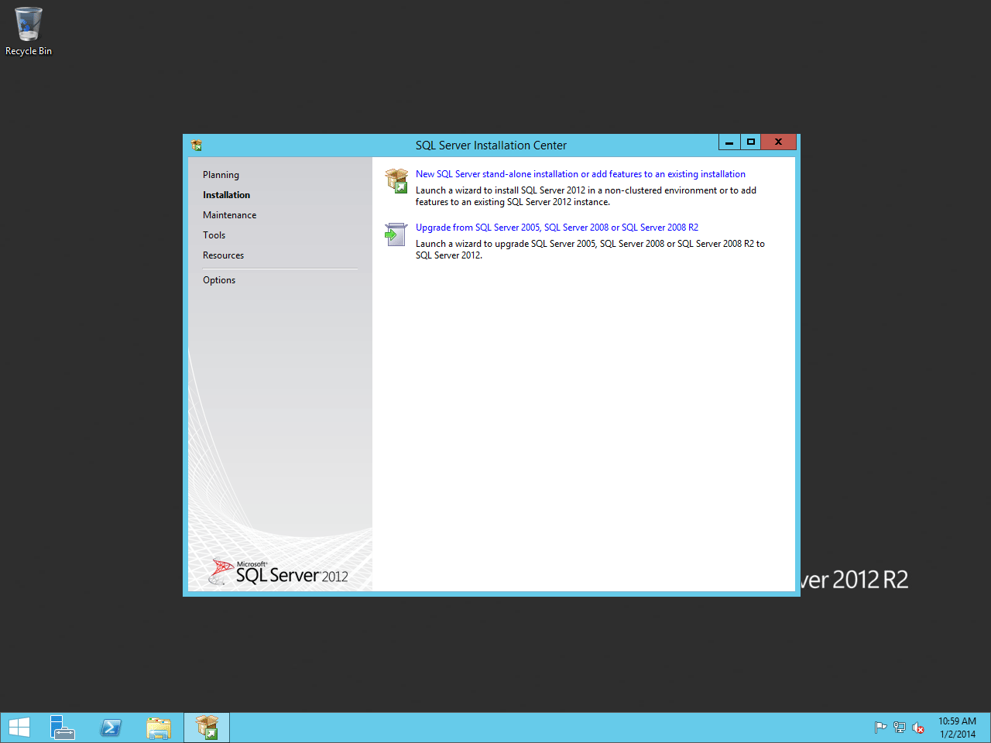This screenshot has height=743, width=991.
Task: Click the volume tray icon
Action: tap(918, 728)
